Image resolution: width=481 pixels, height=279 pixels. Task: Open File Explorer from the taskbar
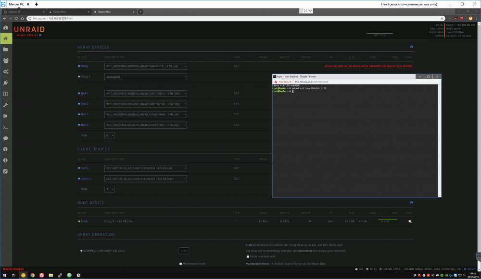pos(51,275)
